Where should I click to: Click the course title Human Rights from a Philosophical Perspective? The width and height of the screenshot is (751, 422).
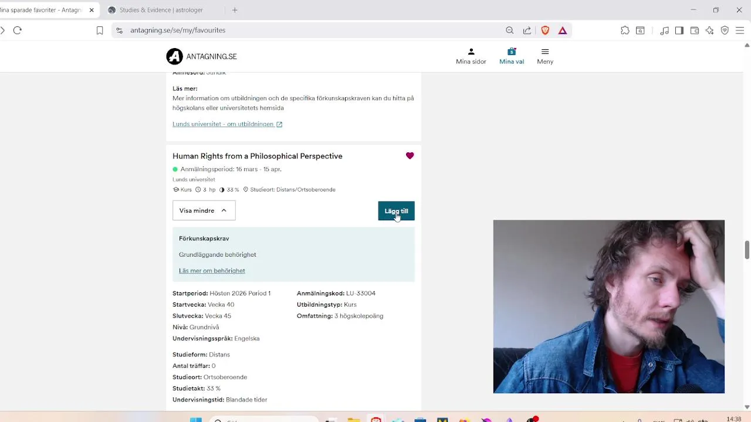pyautogui.click(x=258, y=156)
